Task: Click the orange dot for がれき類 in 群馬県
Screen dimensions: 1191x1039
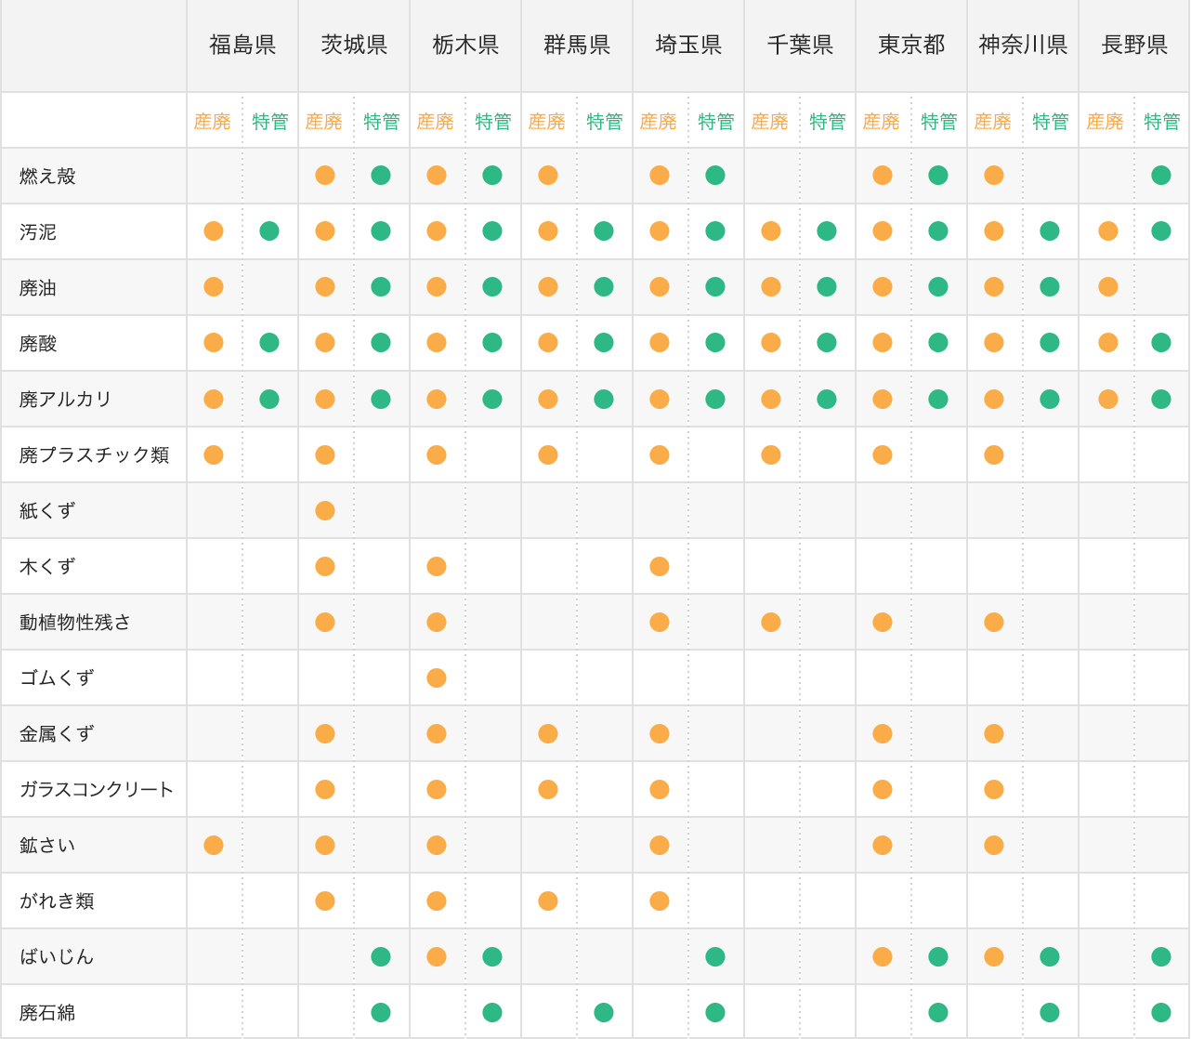Action: coord(548,901)
